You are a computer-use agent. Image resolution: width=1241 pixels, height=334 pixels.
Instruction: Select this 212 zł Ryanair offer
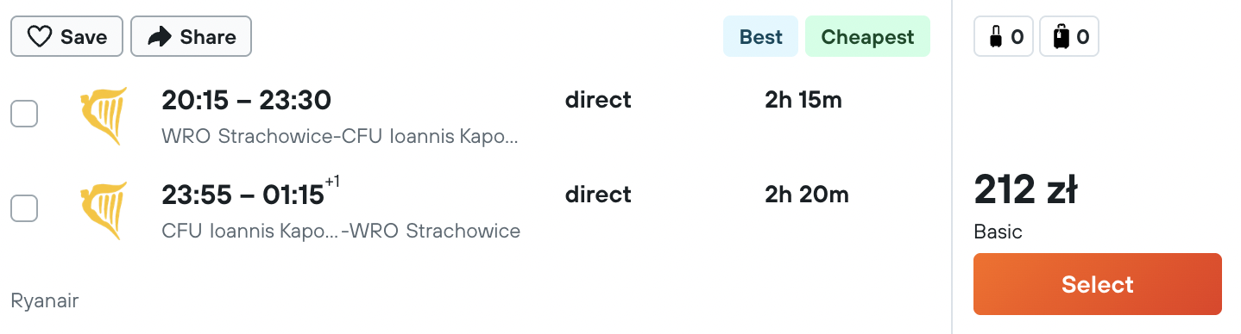(1098, 284)
